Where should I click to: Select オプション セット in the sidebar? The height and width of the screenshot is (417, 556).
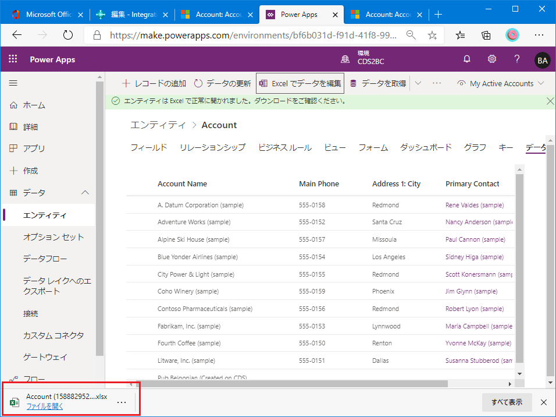pyautogui.click(x=53, y=237)
